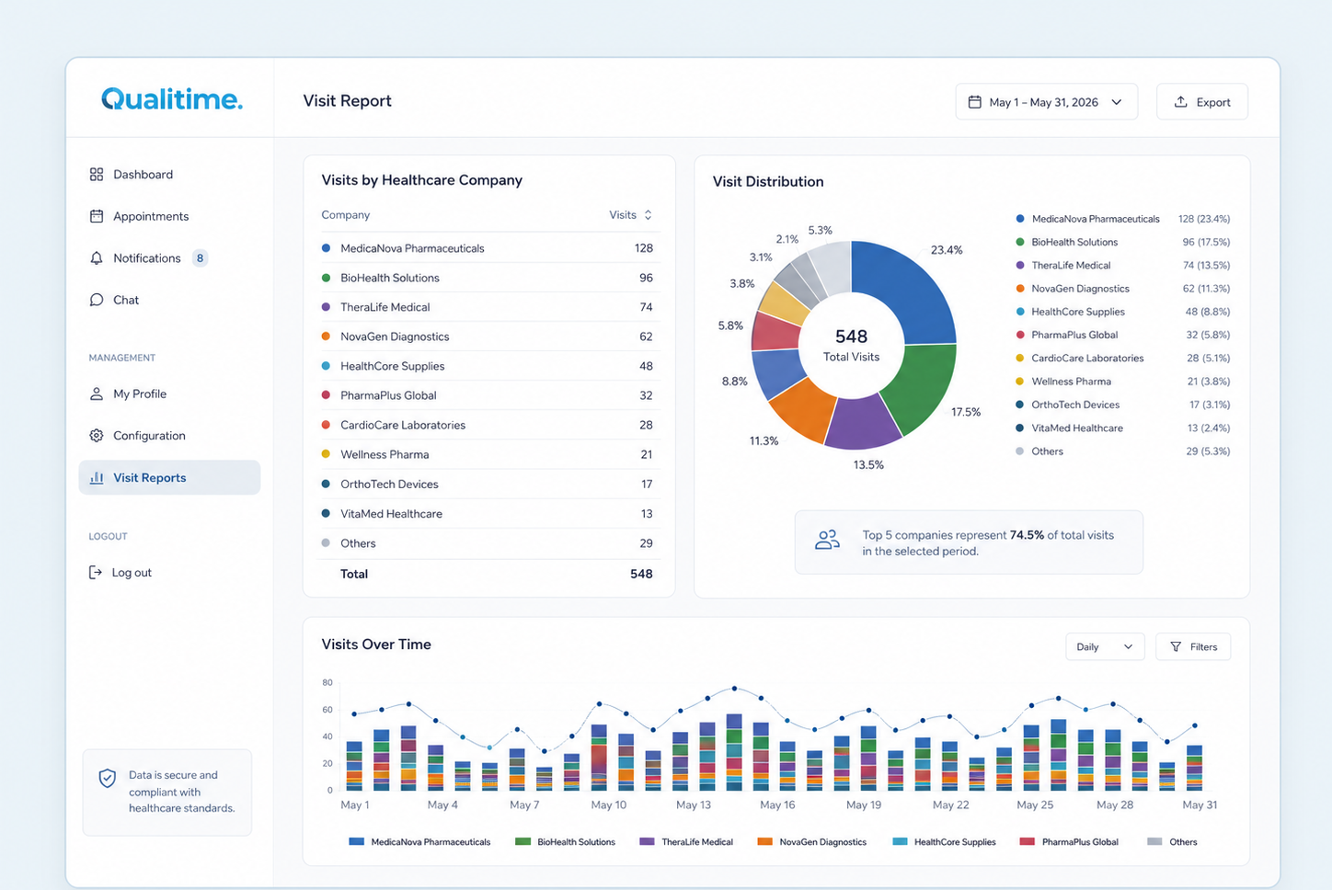Viewport: 1332px width, 890px height.
Task: Click the Qualitime logo
Action: 172,99
